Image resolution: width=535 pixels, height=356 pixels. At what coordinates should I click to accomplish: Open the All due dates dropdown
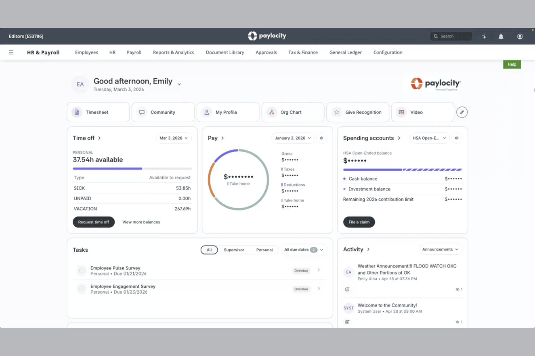point(304,250)
